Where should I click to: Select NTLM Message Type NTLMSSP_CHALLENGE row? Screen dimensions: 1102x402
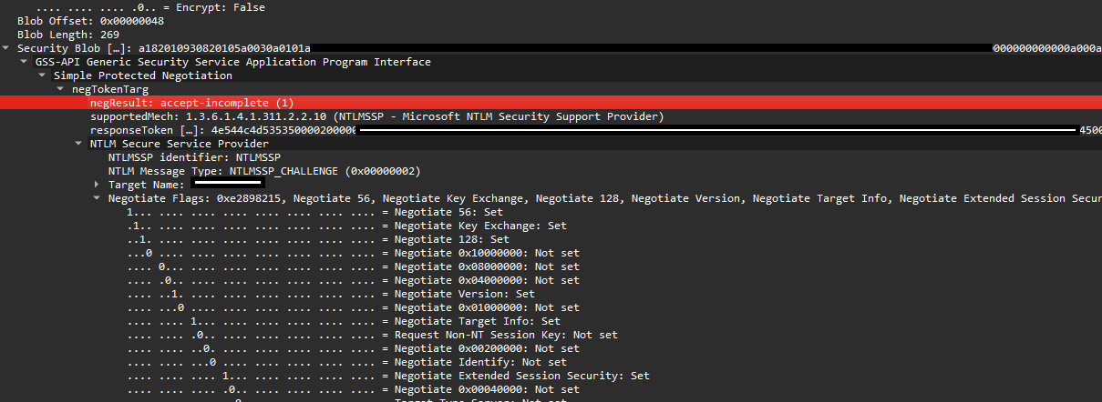(x=551, y=171)
